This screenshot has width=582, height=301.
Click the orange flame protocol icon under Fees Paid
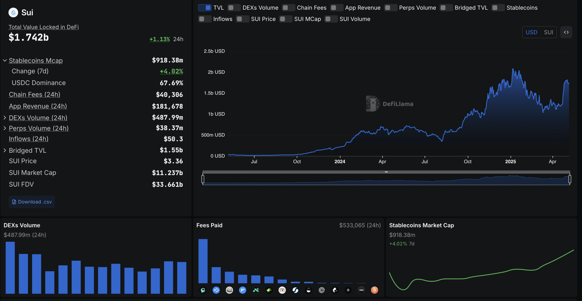pyautogui.click(x=375, y=290)
